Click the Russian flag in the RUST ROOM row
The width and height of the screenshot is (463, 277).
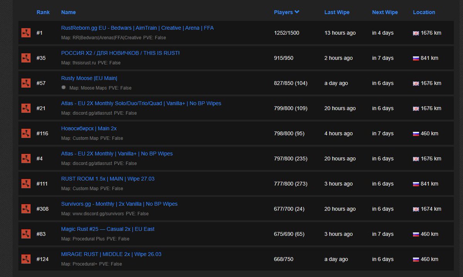416,184
